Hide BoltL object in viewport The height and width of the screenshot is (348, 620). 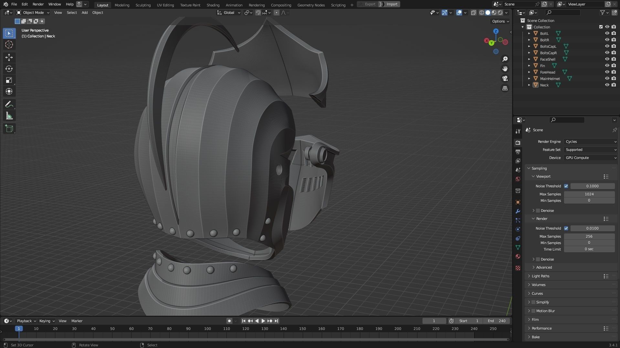pyautogui.click(x=607, y=33)
